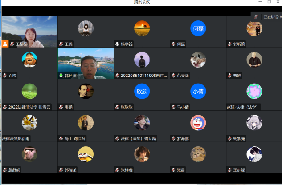The height and width of the screenshot is (185, 282).
Task: Click the blue 欣欣 avatar circle
Action: (x=142, y=91)
